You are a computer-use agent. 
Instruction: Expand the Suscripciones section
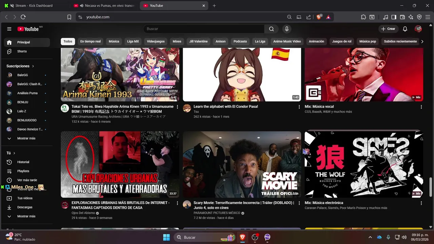pyautogui.click(x=20, y=66)
